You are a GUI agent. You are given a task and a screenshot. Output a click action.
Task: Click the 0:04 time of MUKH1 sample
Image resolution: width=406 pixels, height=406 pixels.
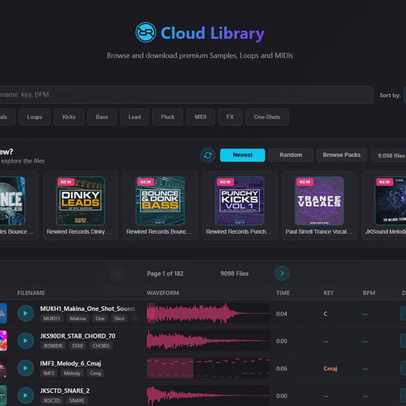click(281, 314)
